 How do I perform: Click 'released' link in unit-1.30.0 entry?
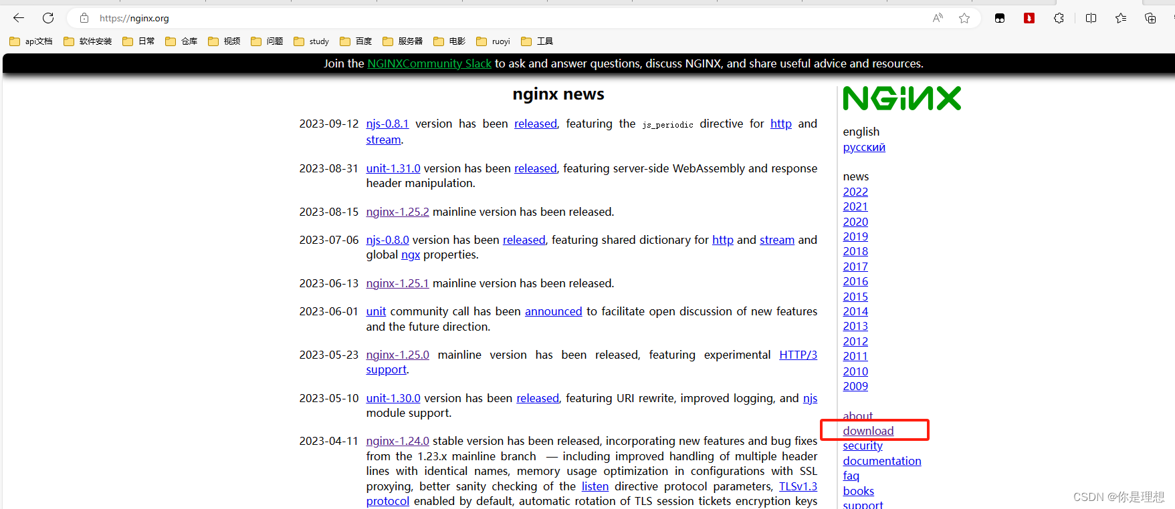538,398
